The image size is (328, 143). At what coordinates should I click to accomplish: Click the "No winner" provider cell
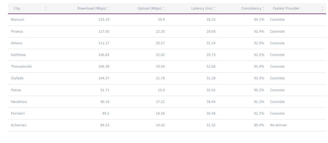(279, 125)
